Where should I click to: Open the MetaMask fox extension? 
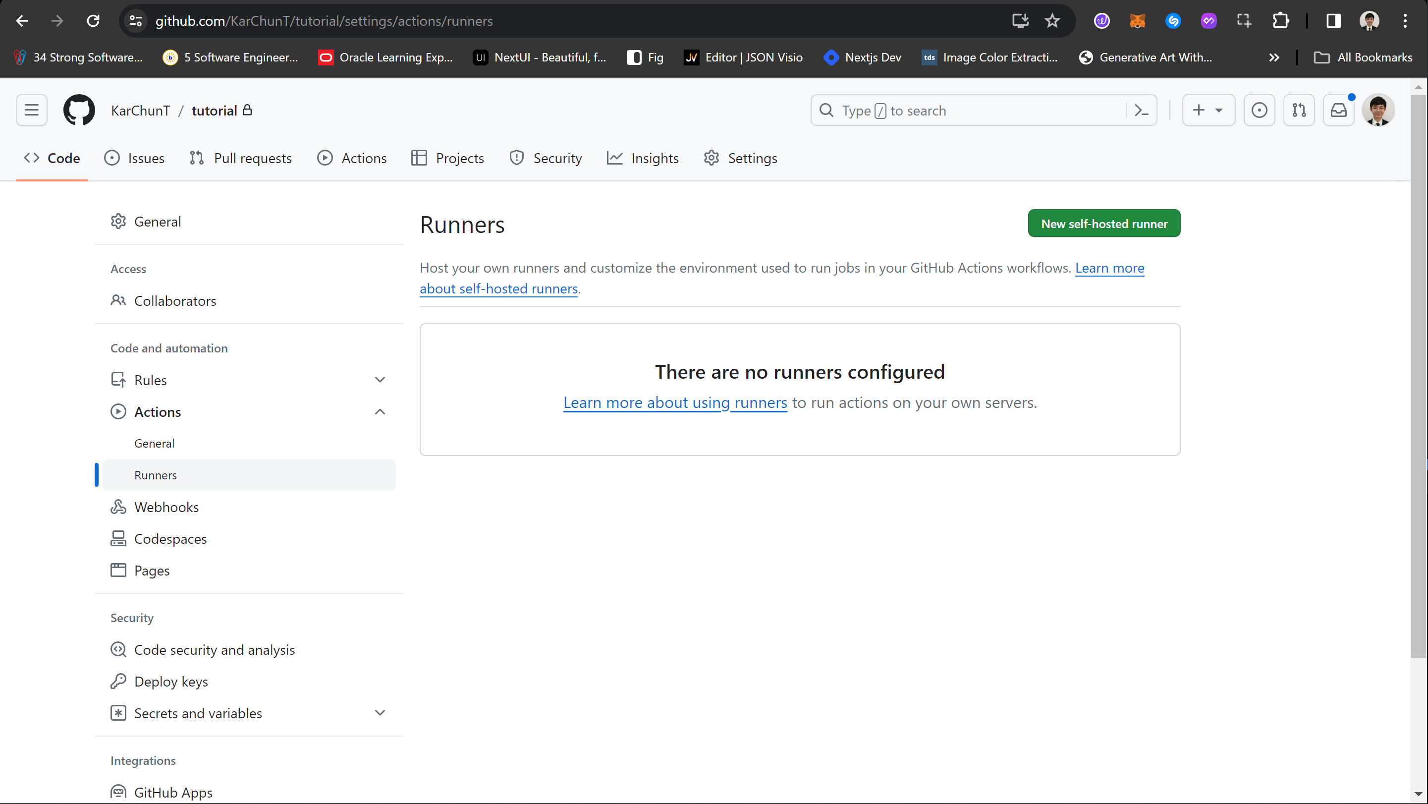(x=1137, y=21)
